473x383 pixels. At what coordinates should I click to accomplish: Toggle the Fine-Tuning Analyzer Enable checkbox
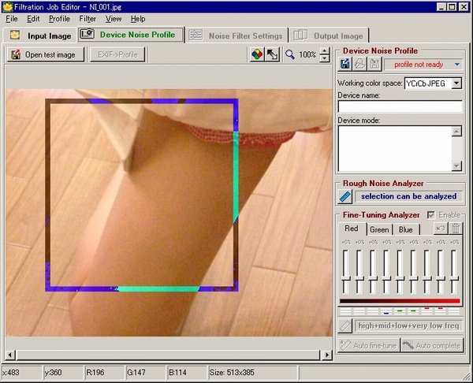(430, 214)
